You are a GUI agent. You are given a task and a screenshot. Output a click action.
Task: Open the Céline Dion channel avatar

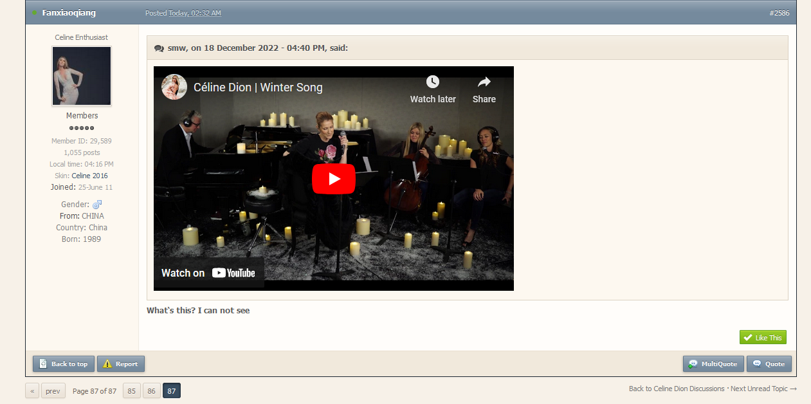pos(174,87)
